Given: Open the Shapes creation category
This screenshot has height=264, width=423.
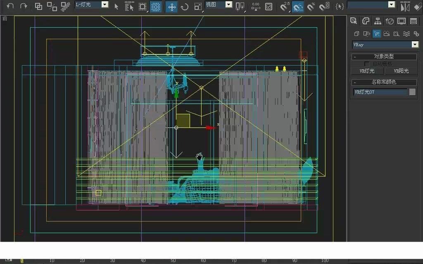Looking at the screenshot, I should [367, 34].
